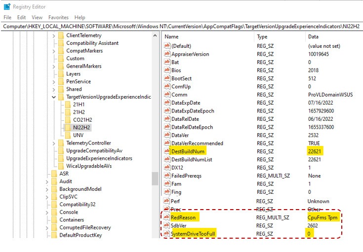Click the tree pane vertical scrollbar thumb
Image resolution: width=363 pixels, height=252 pixels.
155,179
